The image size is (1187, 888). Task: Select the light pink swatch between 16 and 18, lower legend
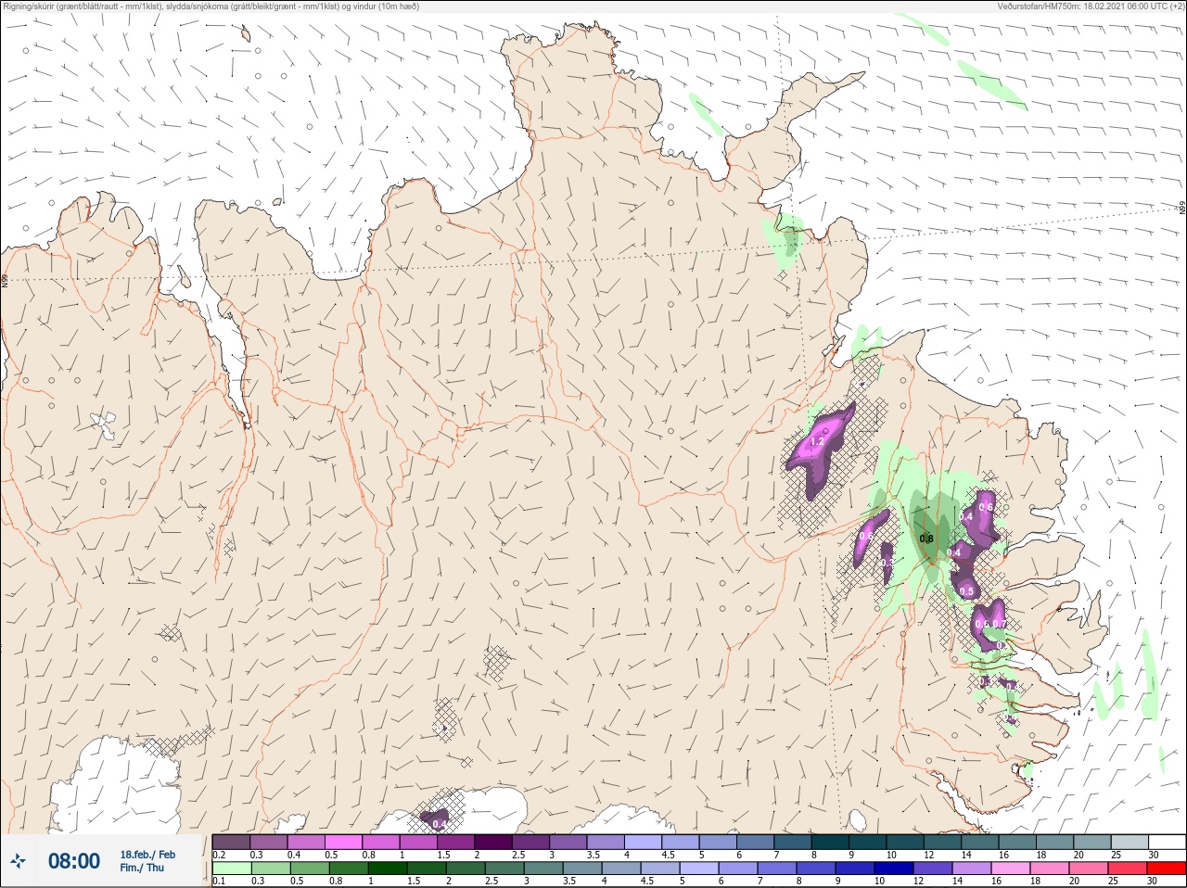[x=1011, y=869]
